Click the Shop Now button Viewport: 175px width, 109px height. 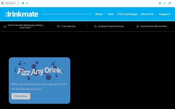click(21, 96)
